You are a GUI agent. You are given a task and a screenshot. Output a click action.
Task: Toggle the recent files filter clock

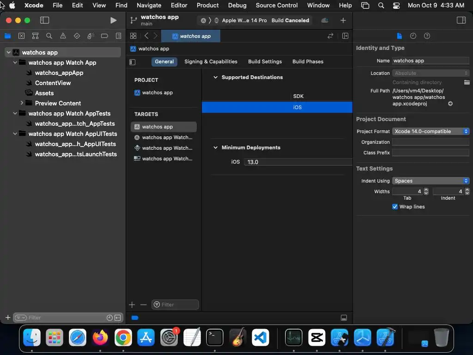click(109, 318)
